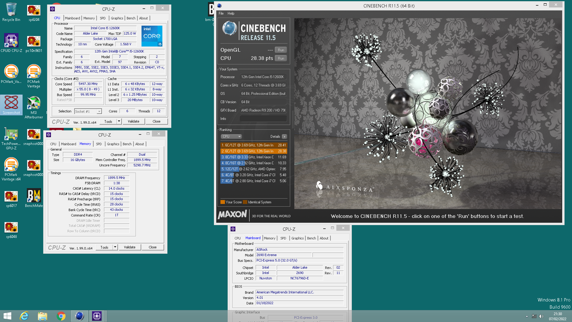The image size is (572, 322).
Task: Select AMD Opteron ranking entry 7.95
Action: (x=254, y=169)
